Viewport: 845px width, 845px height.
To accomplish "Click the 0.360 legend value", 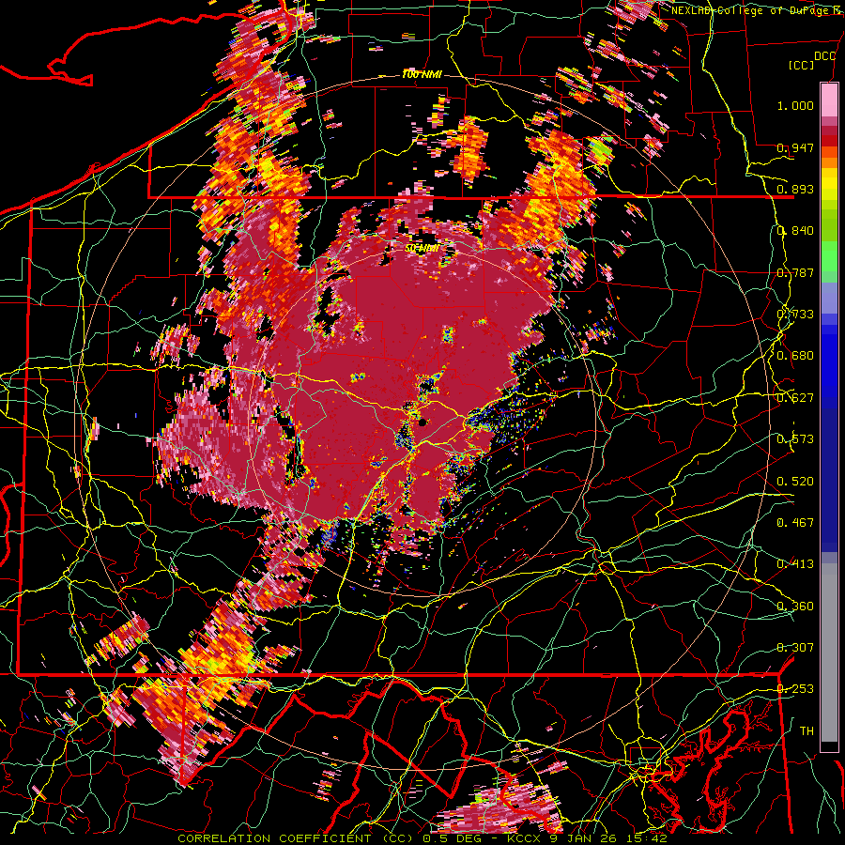I will (x=795, y=607).
